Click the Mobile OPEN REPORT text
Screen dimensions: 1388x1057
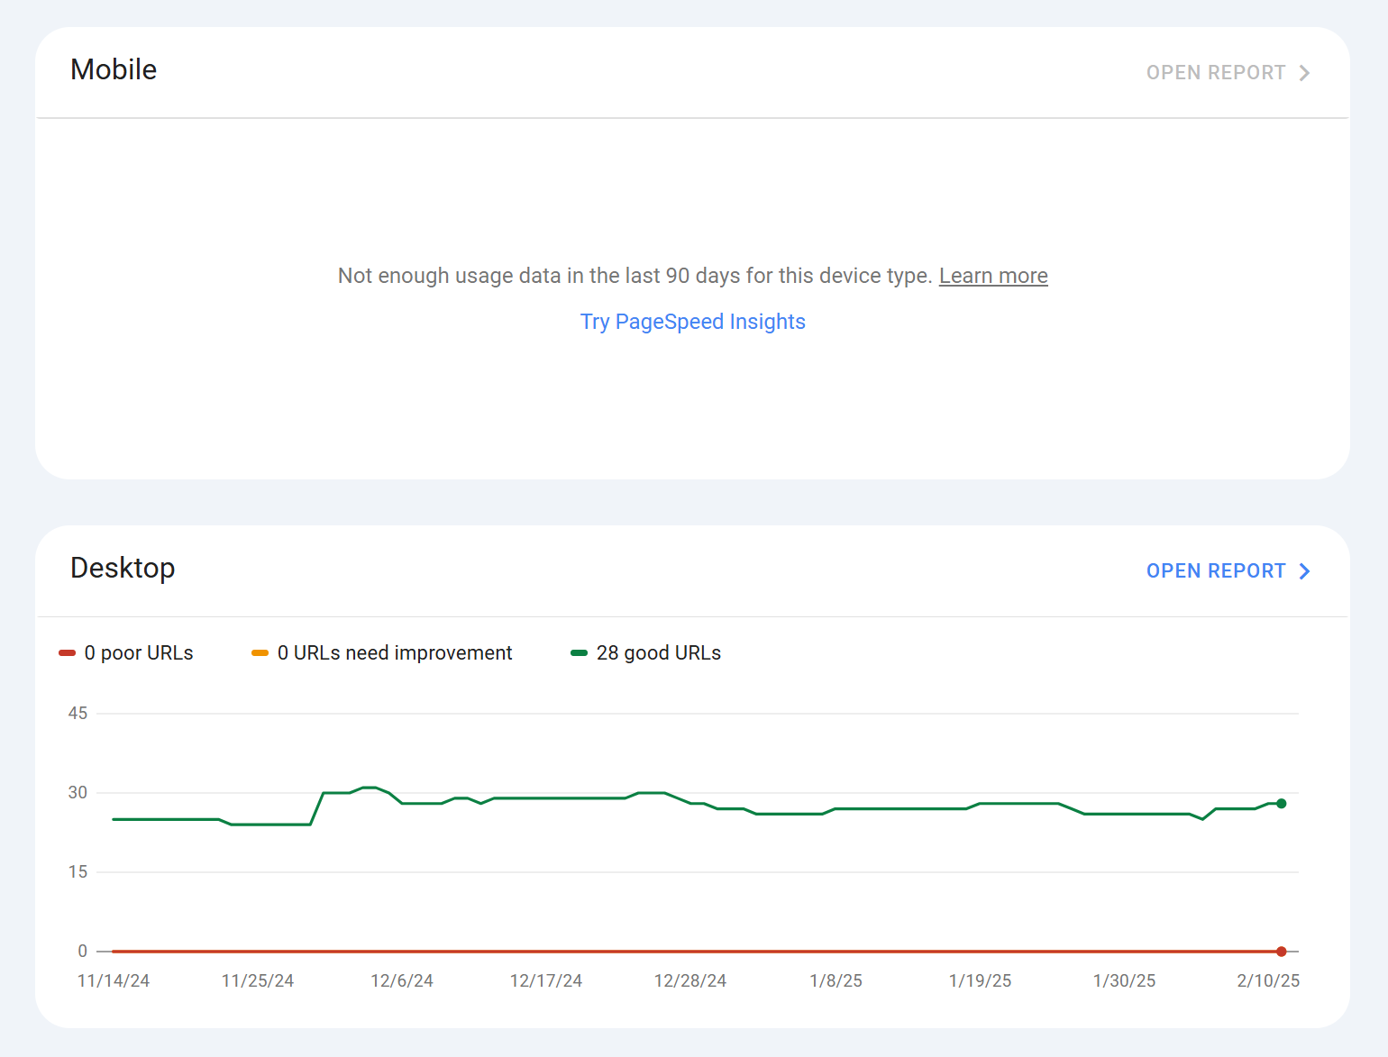[1216, 73]
